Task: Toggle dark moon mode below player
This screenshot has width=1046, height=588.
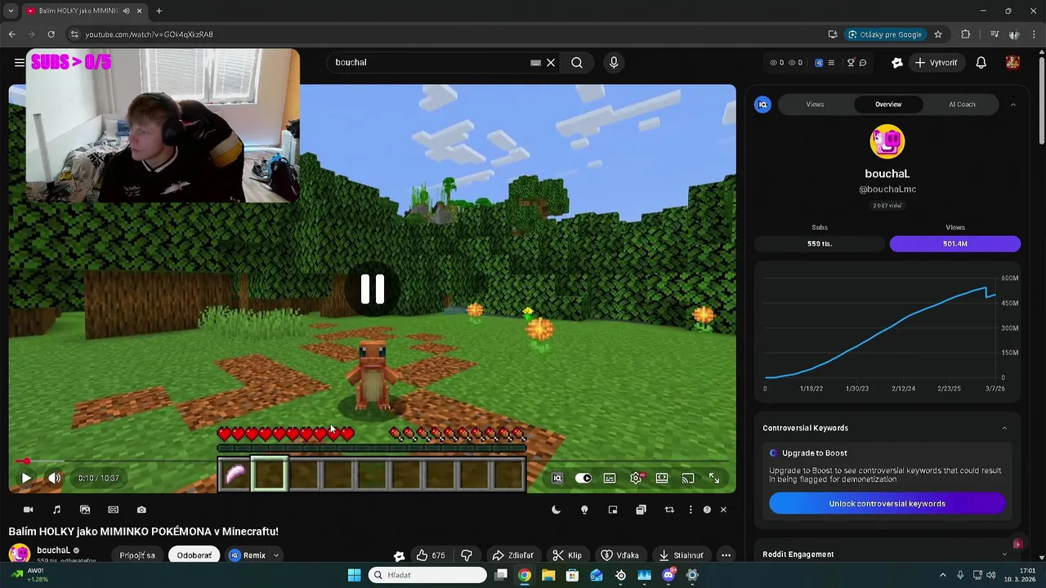Action: click(557, 510)
